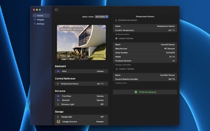
Task: Open the Garage Shortcut row chevron
Action: click(105, 122)
